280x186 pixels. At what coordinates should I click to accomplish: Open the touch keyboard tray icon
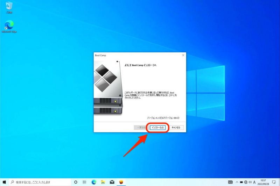(230, 182)
